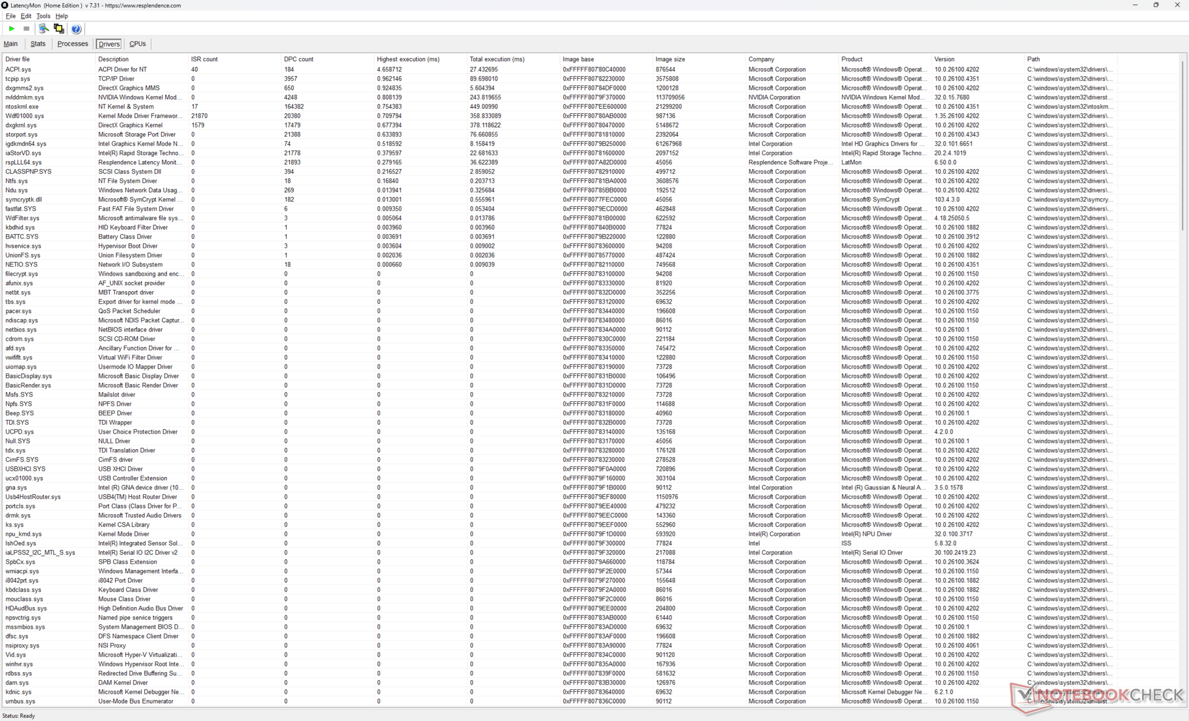Minimize the LatencyMon window
Screen dimensions: 1189x721
(x=1135, y=5)
